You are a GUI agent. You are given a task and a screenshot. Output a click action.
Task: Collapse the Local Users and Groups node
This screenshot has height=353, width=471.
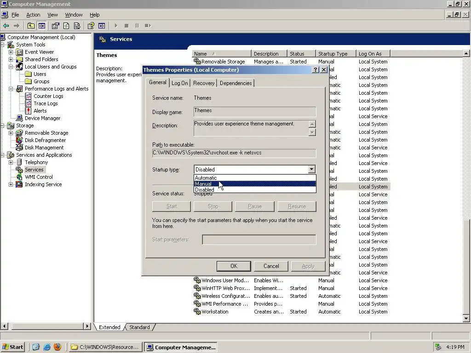click(x=11, y=67)
